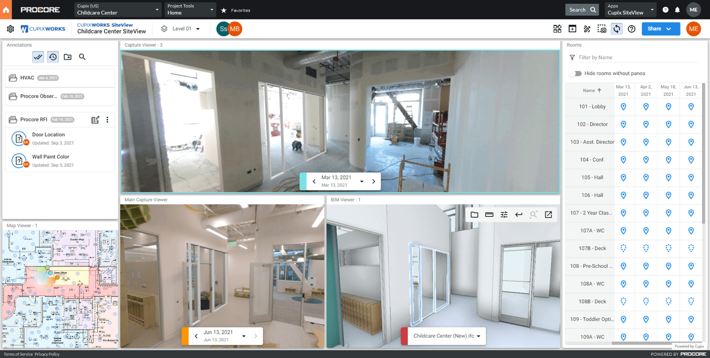
Task: Click the annotation history clock icon
Action: point(53,57)
